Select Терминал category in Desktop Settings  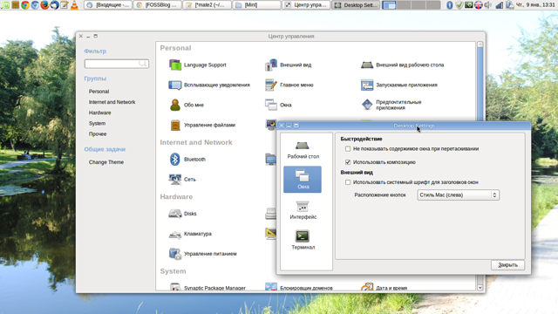click(x=303, y=241)
